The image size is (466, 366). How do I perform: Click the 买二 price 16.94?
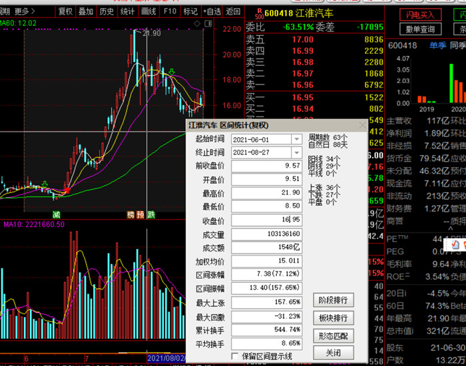point(302,109)
